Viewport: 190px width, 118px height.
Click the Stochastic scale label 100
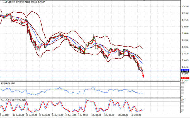183,100
